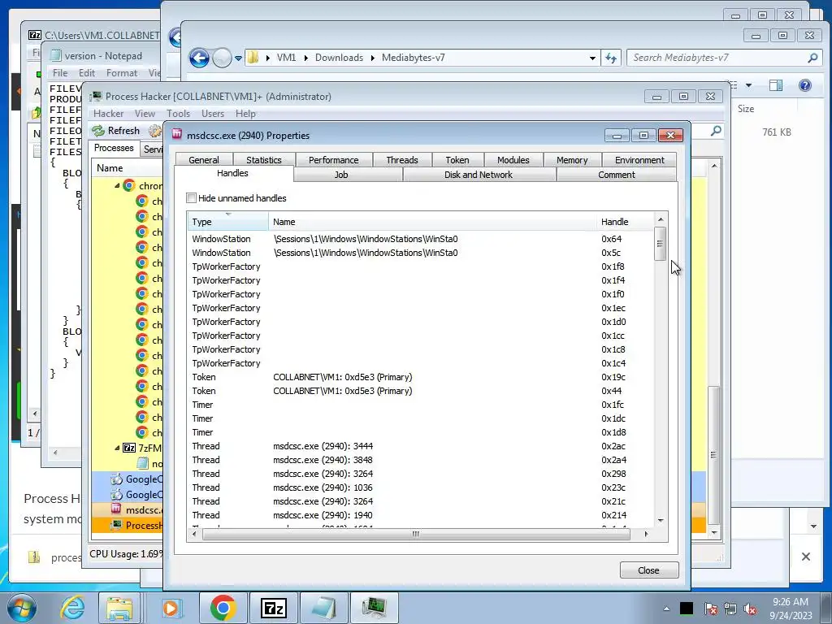Viewport: 832px width, 624px height.
Task: Select the msdcsc process row icon
Action: [x=116, y=509]
